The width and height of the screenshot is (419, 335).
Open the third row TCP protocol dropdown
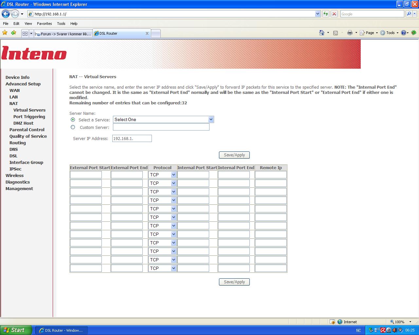(162, 192)
